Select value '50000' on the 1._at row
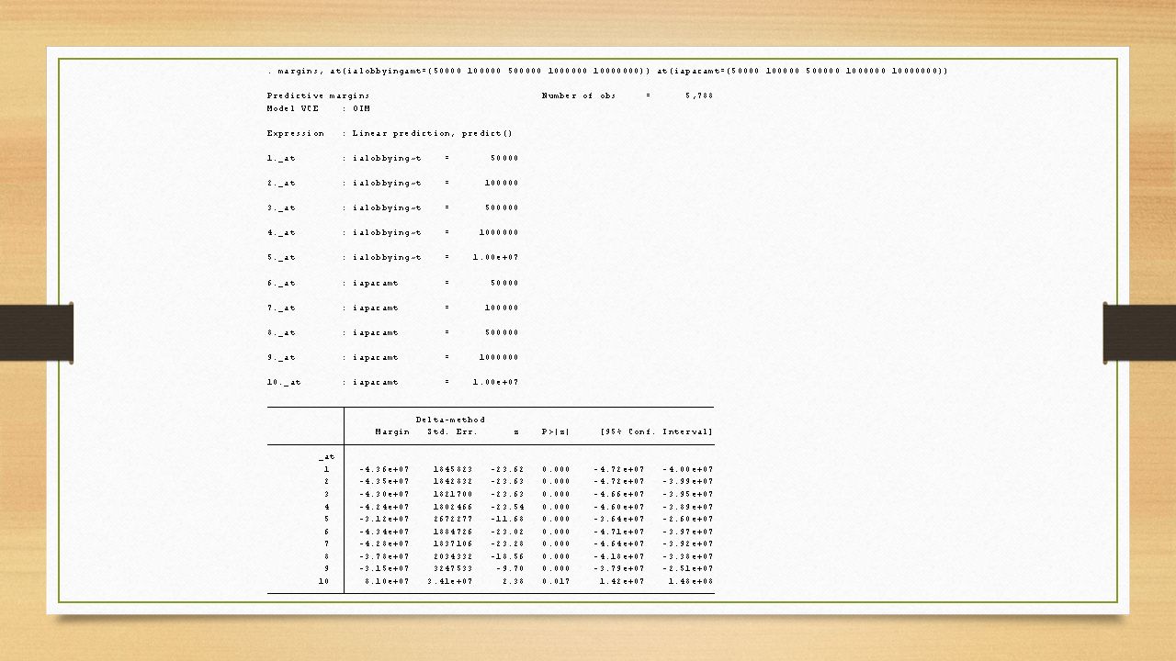The image size is (1176, 661). pos(504,158)
